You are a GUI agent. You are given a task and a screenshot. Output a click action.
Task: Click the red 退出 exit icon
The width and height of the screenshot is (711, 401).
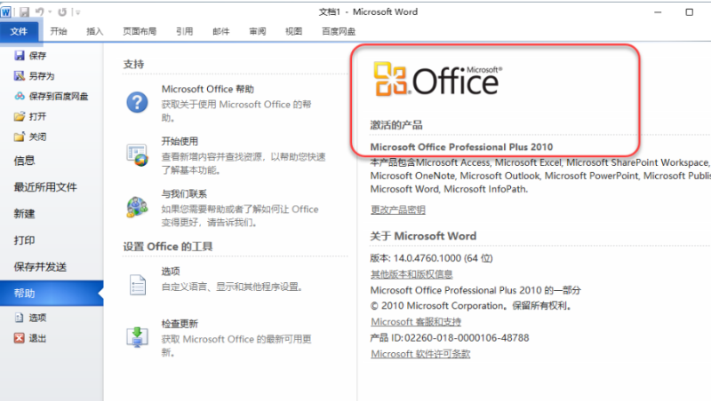tap(19, 338)
